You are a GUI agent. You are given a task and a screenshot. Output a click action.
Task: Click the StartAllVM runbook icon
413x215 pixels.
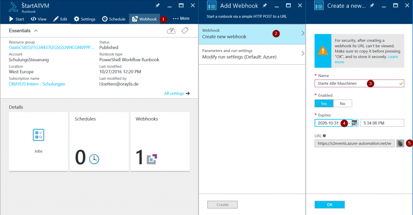13,7
